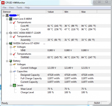Click the thermometer icon under the WDC drive
This screenshot has width=112, height=106.
tap(14, 36)
